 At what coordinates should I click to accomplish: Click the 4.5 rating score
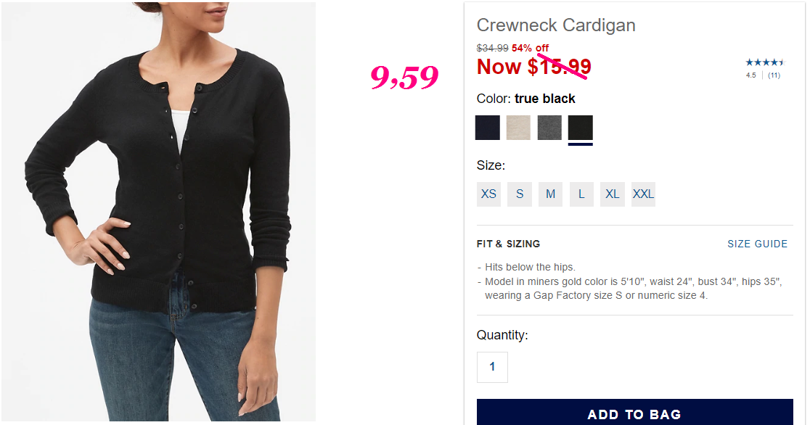coord(751,75)
